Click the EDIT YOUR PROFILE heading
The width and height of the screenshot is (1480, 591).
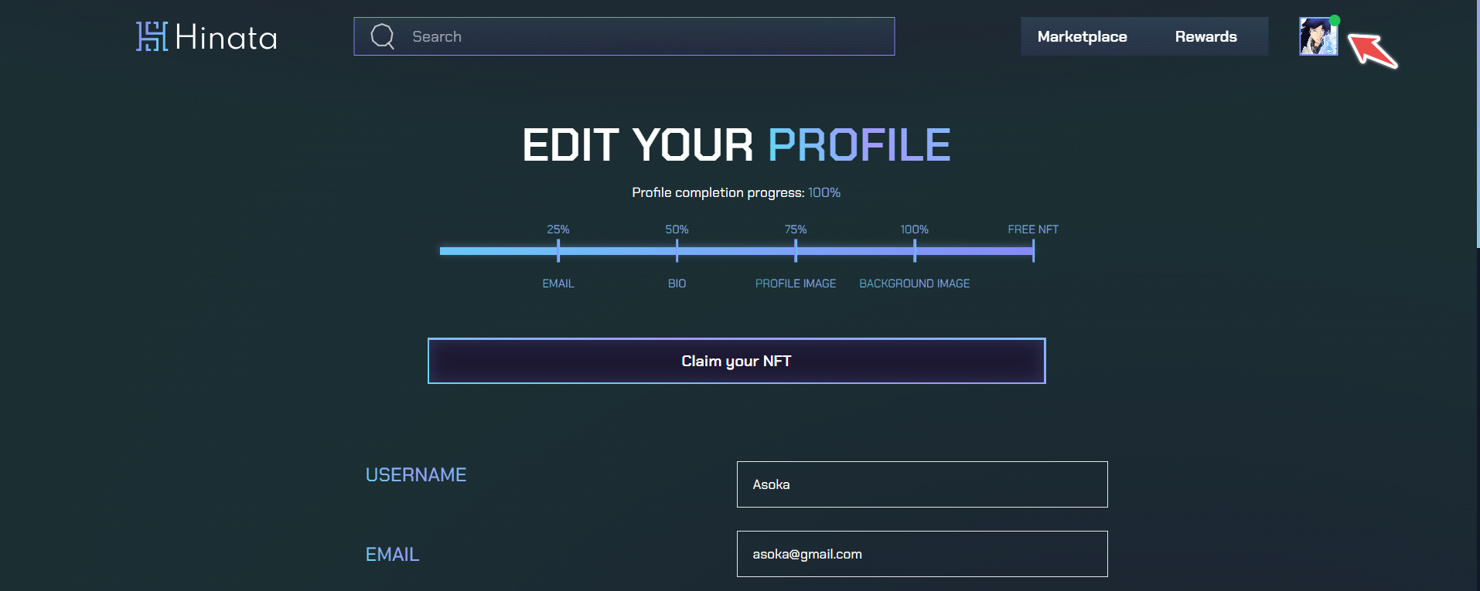(736, 144)
